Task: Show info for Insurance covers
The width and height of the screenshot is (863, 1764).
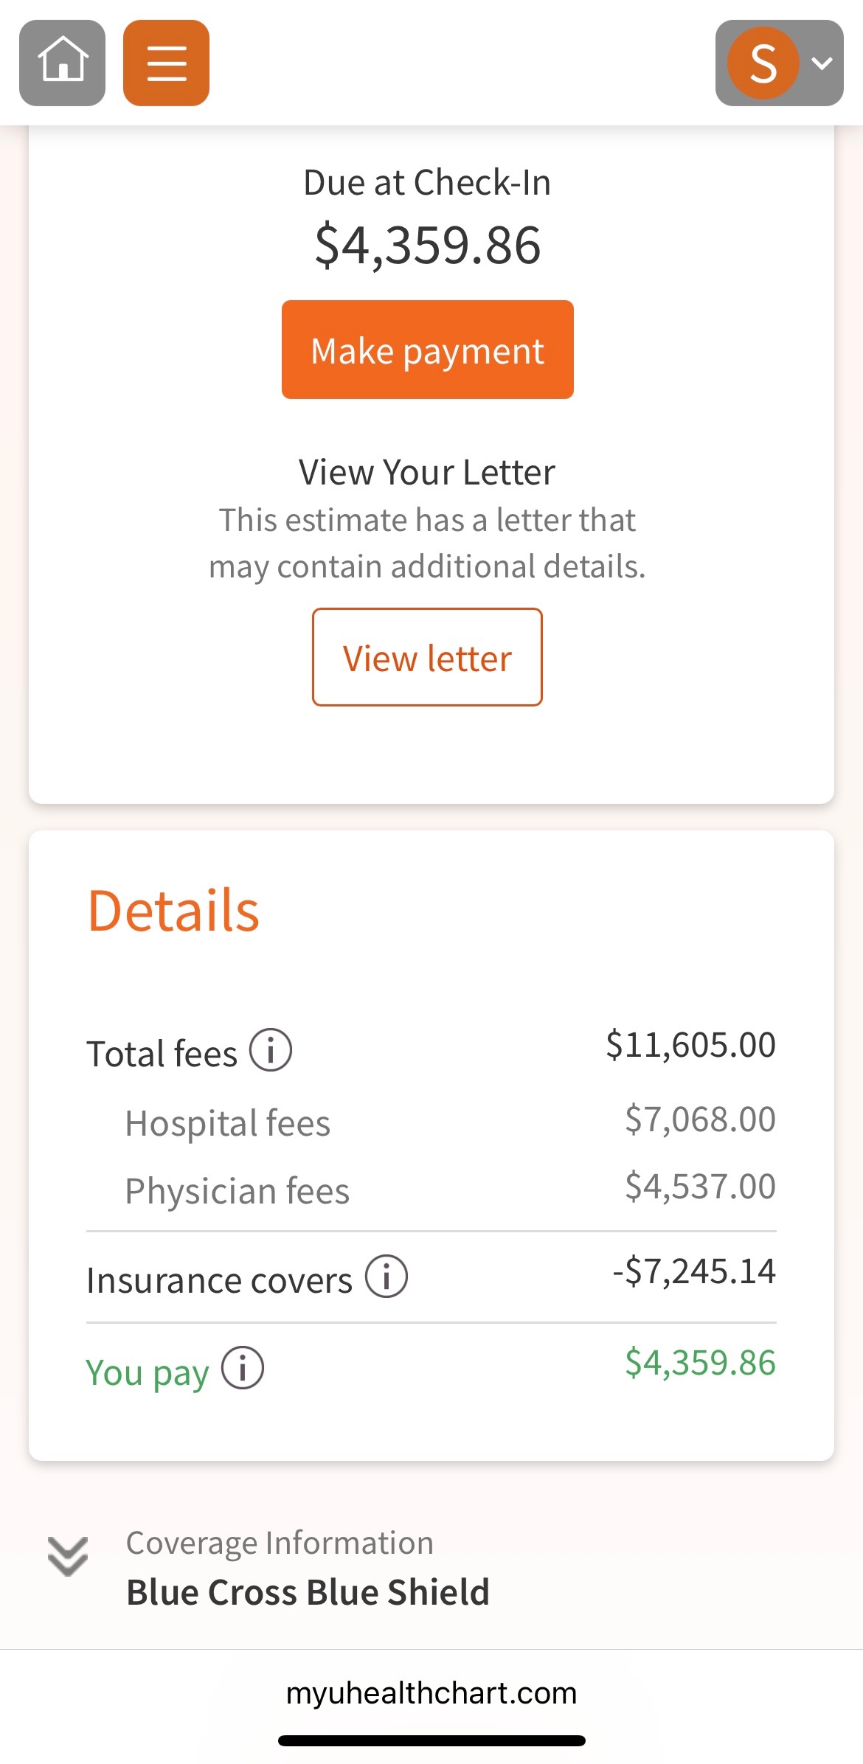Action: pos(387,1277)
